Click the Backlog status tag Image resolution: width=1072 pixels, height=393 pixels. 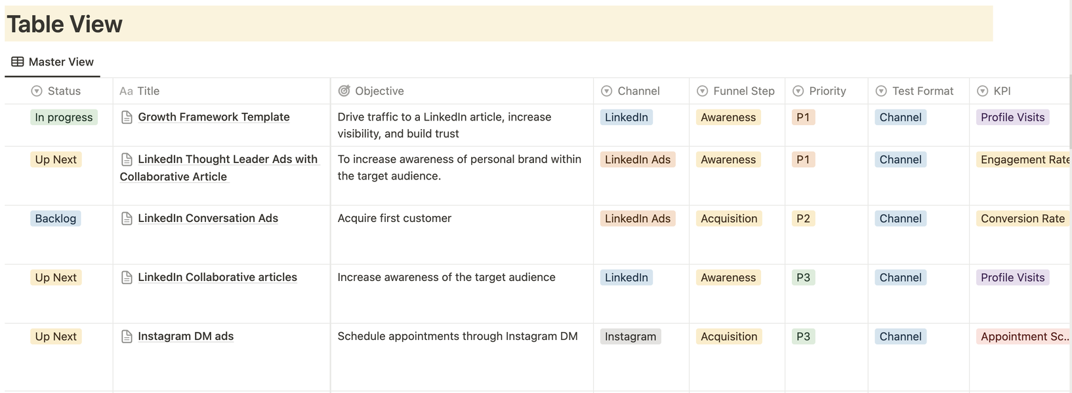pyautogui.click(x=56, y=218)
